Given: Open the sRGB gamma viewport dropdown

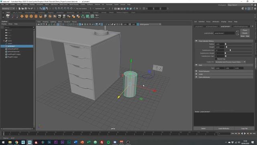Looking at the screenshot, I should [x=150, y=24].
